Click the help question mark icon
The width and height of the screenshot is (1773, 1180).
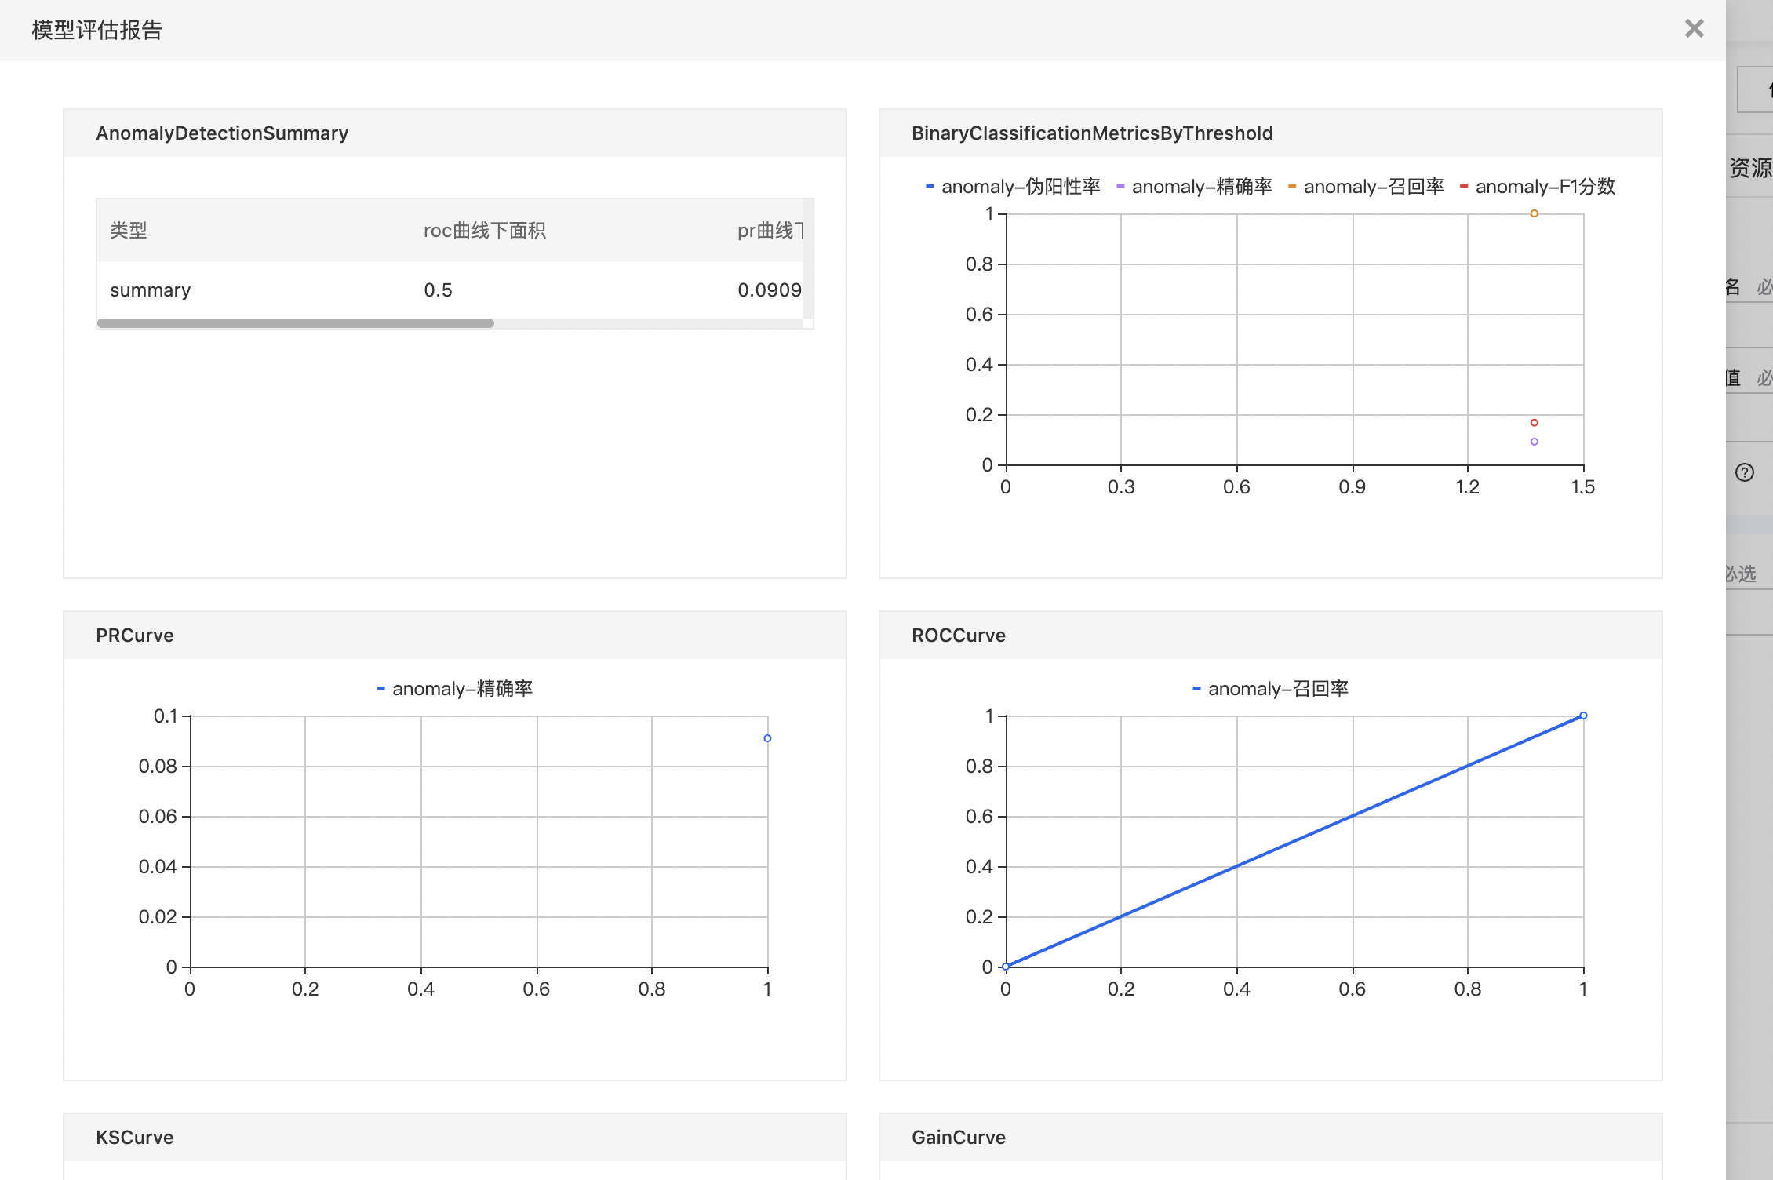coord(1745,472)
